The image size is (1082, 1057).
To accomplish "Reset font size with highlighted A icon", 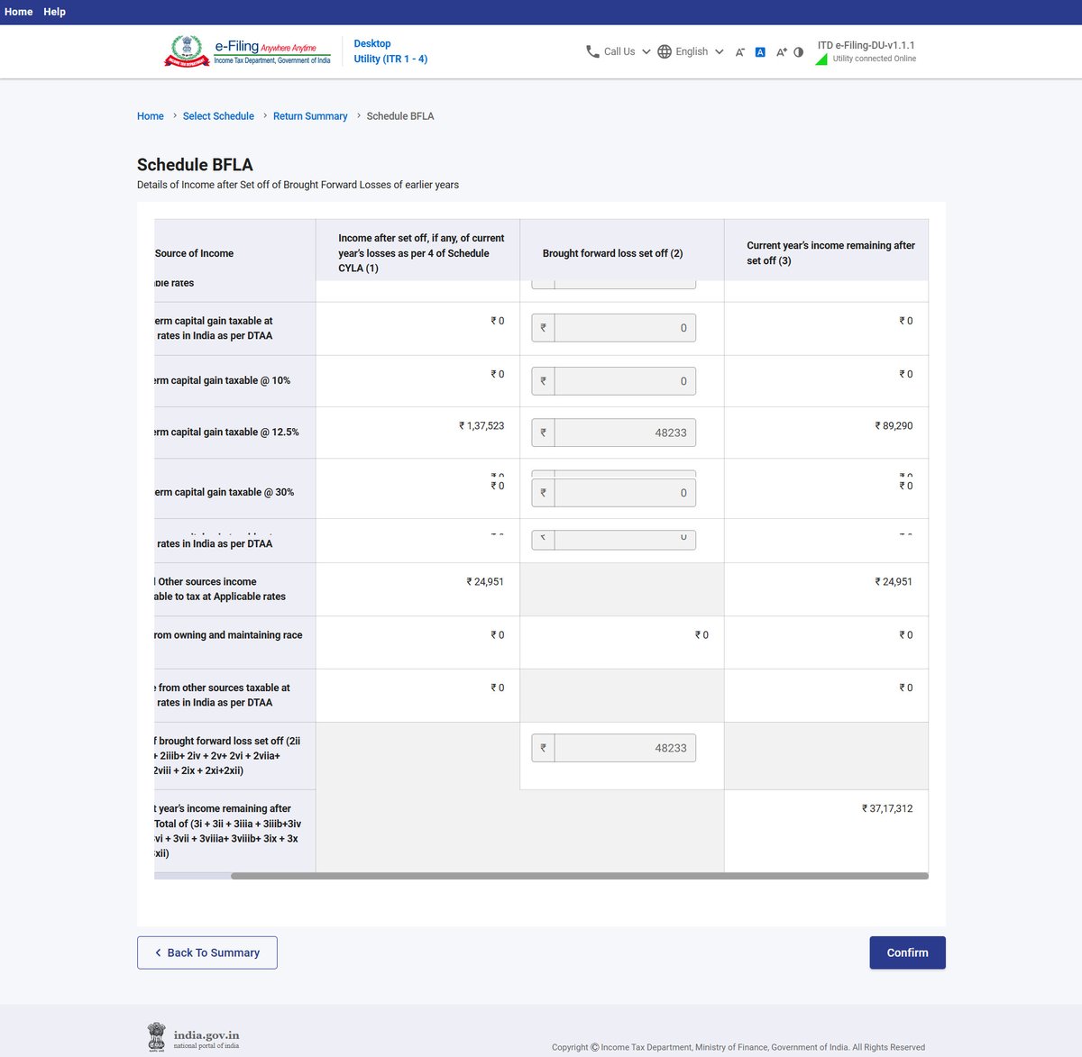I will [760, 52].
